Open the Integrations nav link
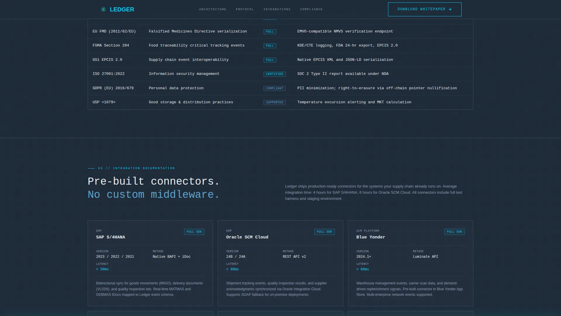Image resolution: width=561 pixels, height=316 pixels. point(277,9)
